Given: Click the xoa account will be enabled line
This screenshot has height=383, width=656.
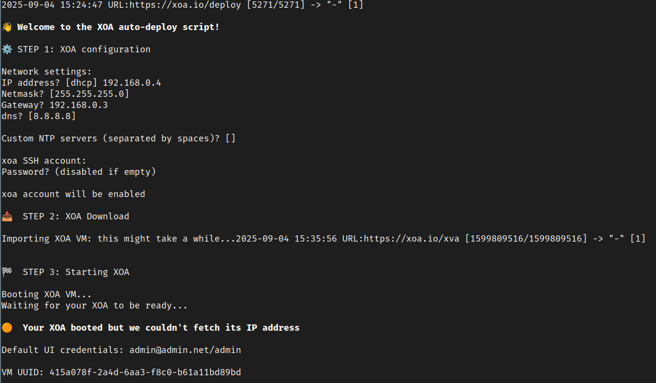Looking at the screenshot, I should click(x=74, y=194).
